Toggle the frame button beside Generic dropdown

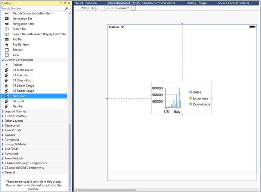click(133, 8)
